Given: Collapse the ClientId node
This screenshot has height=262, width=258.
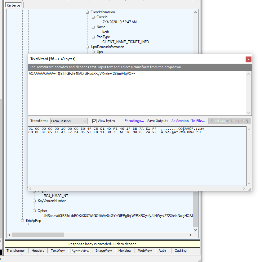Looking at the screenshot, I should click(x=94, y=17).
